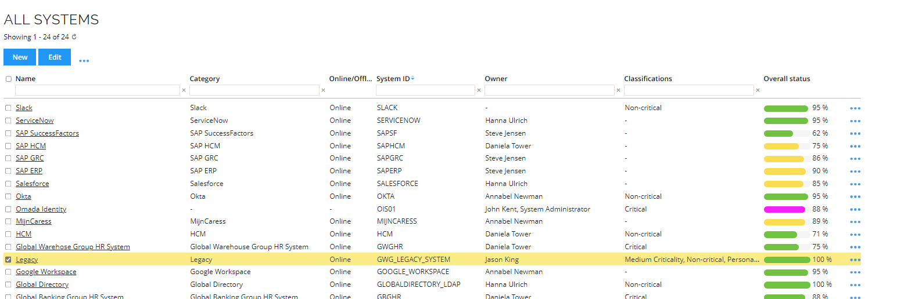Check the SAP HCM row checkbox
The height and width of the screenshot is (299, 922).
(8, 146)
